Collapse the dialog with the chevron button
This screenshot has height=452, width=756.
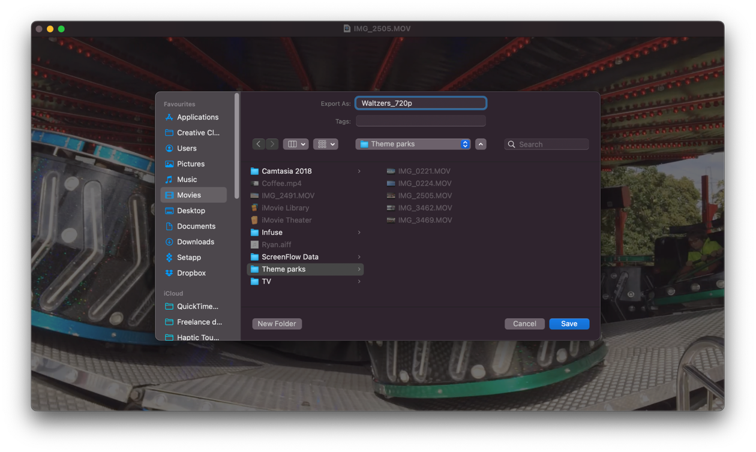(481, 144)
